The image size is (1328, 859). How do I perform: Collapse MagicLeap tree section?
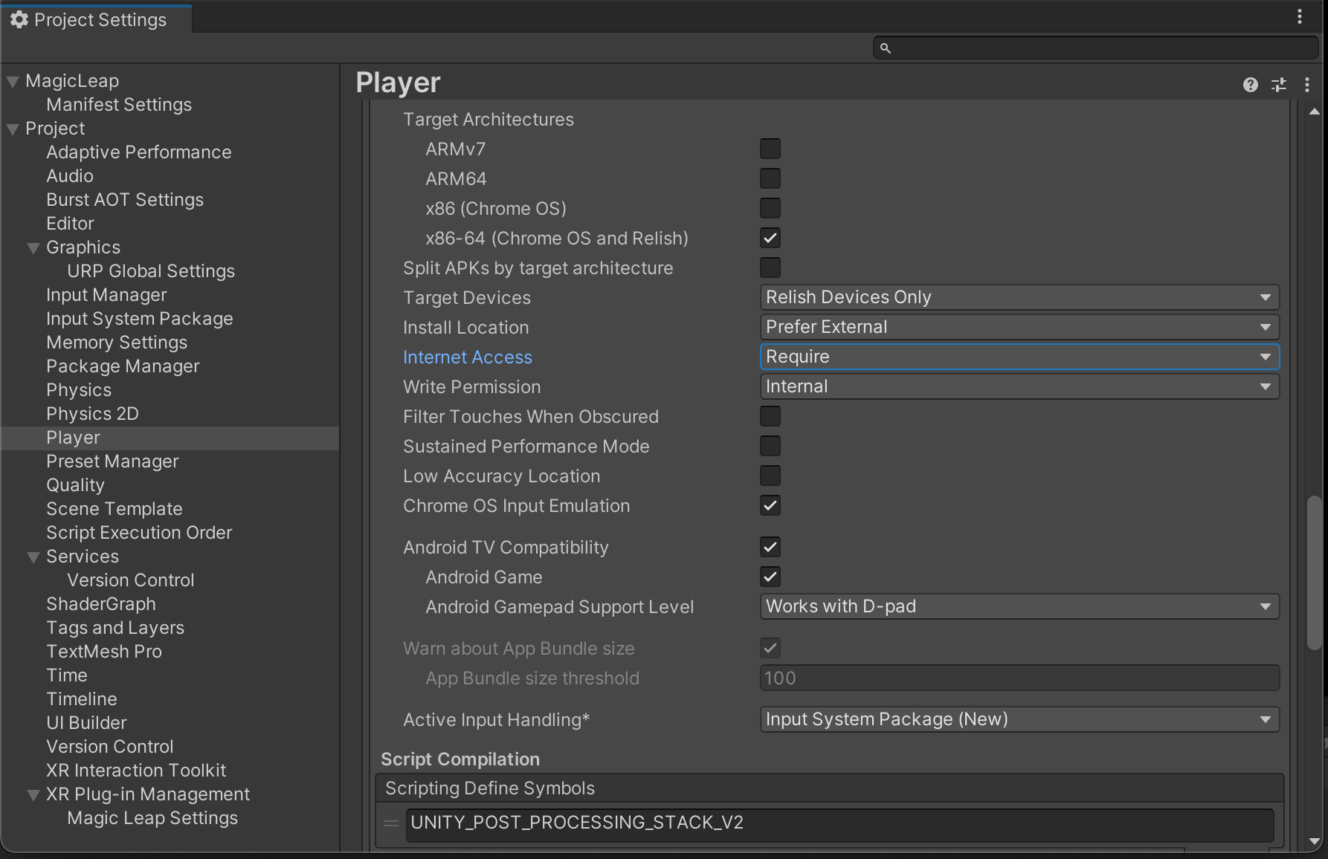pyautogui.click(x=13, y=81)
